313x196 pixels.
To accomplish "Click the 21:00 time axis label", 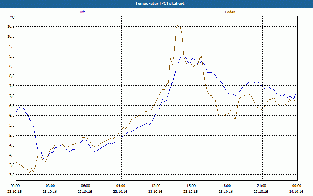I will coord(262,186).
